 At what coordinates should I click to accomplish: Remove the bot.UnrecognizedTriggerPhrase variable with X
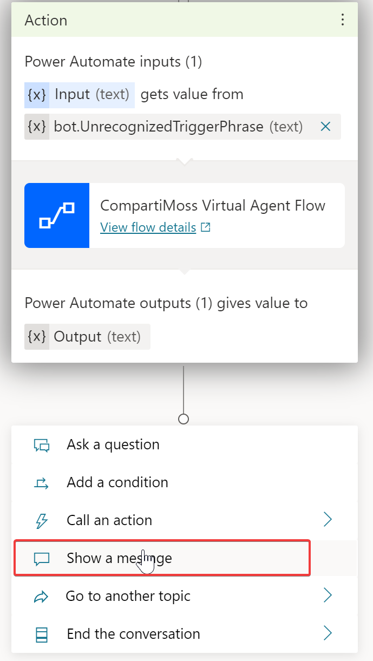click(325, 127)
